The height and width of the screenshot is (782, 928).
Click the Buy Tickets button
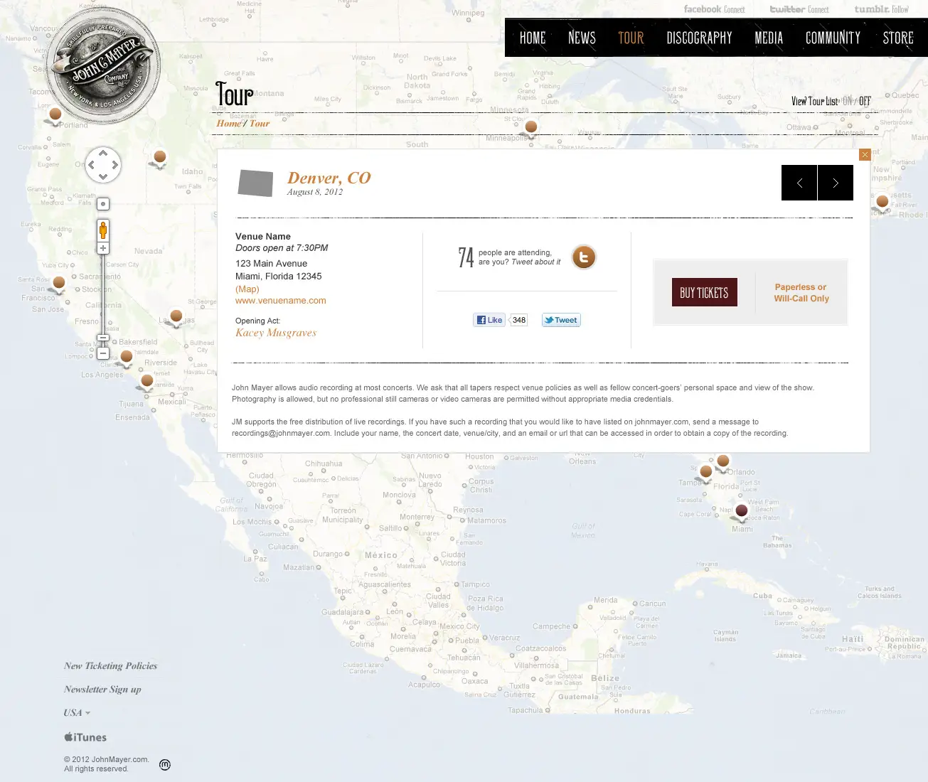coord(704,292)
